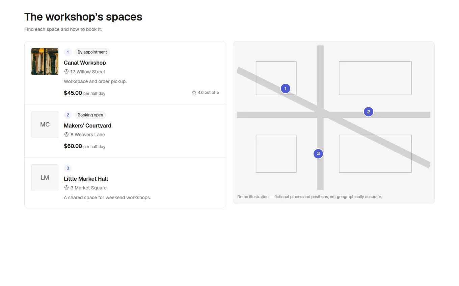The image size is (459, 286).
Task: Click the Demo illustration map caption
Action: pyautogui.click(x=309, y=197)
